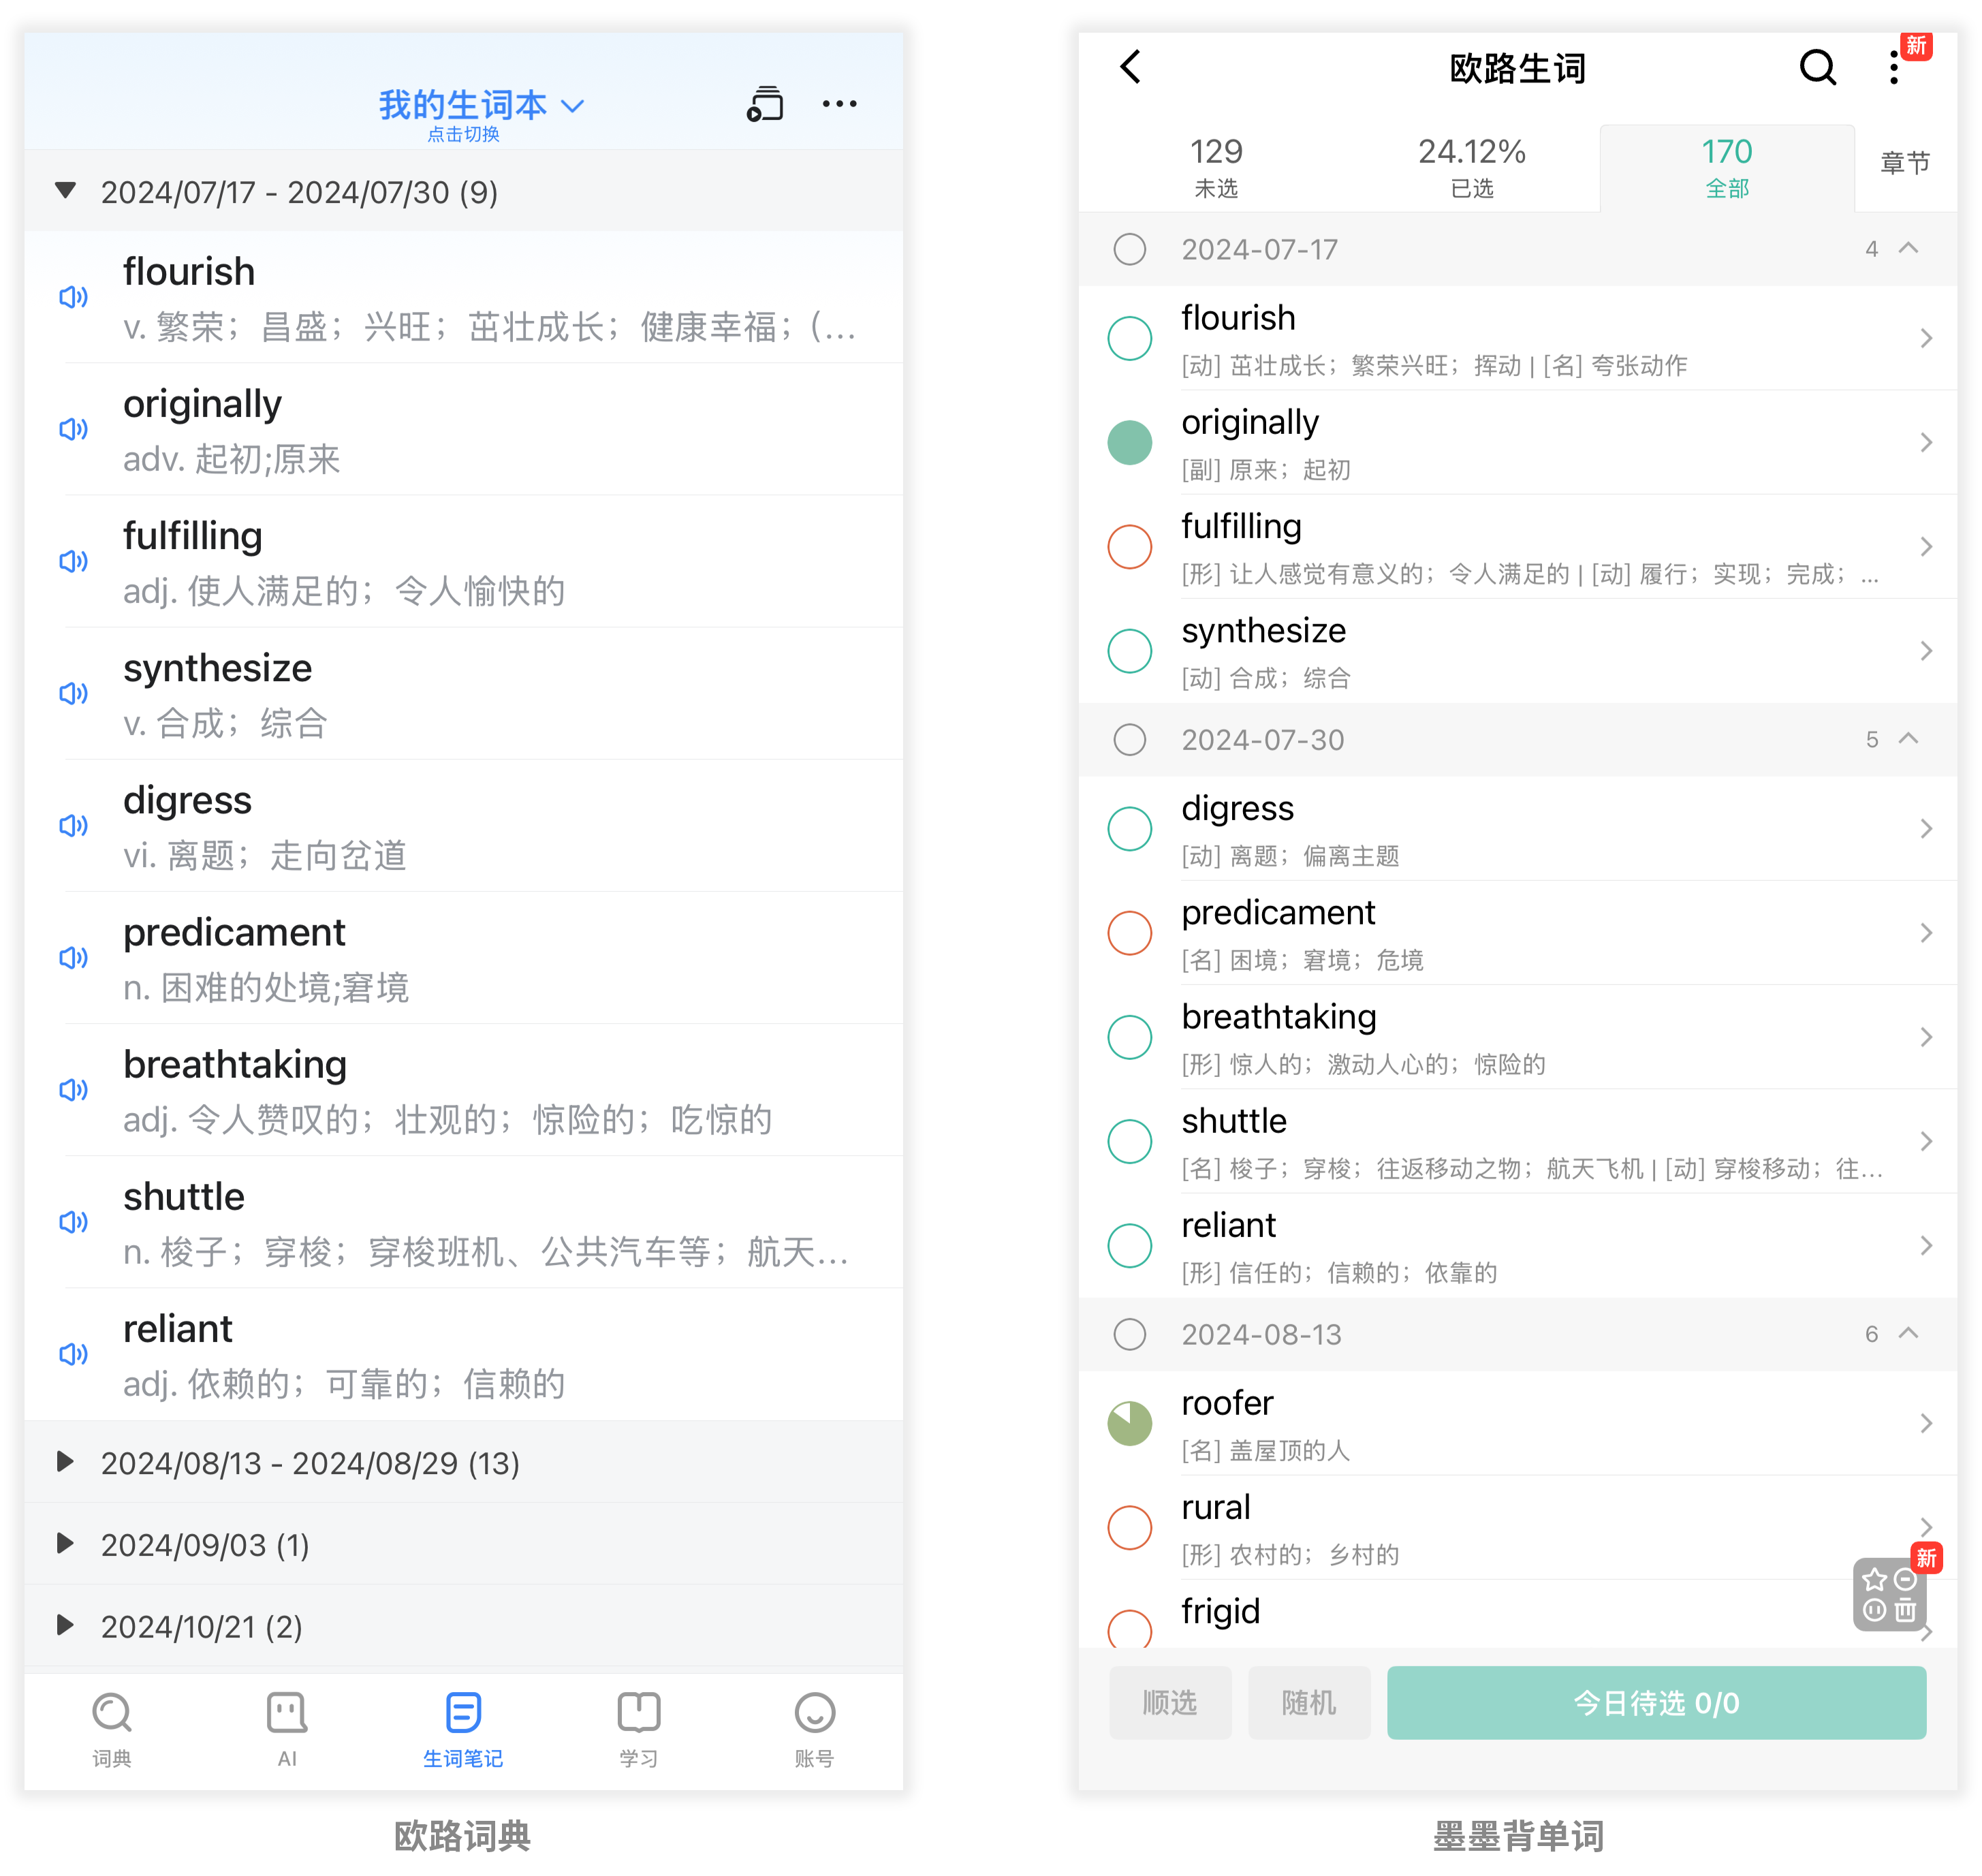Open details arrow for flourish in 墨墨背单词

coord(1926,338)
